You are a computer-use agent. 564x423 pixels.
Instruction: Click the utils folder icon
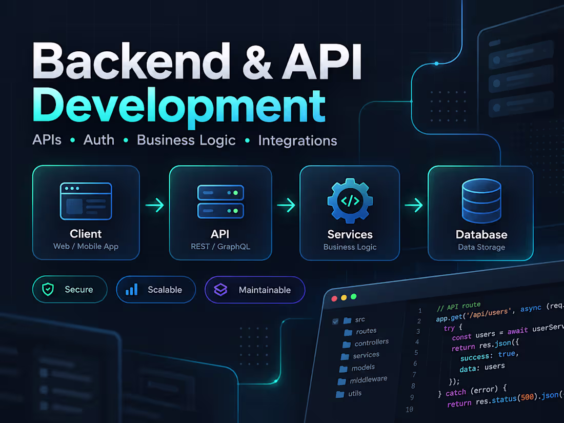click(x=340, y=394)
